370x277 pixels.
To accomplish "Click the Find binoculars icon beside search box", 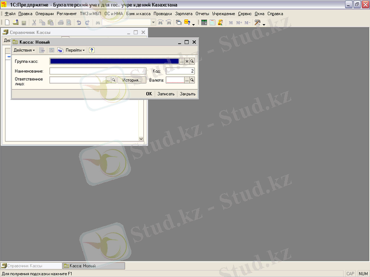I will 98,23.
